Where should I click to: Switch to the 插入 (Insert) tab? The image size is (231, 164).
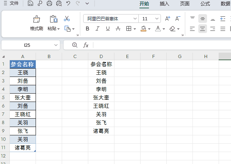(x=165, y=4)
